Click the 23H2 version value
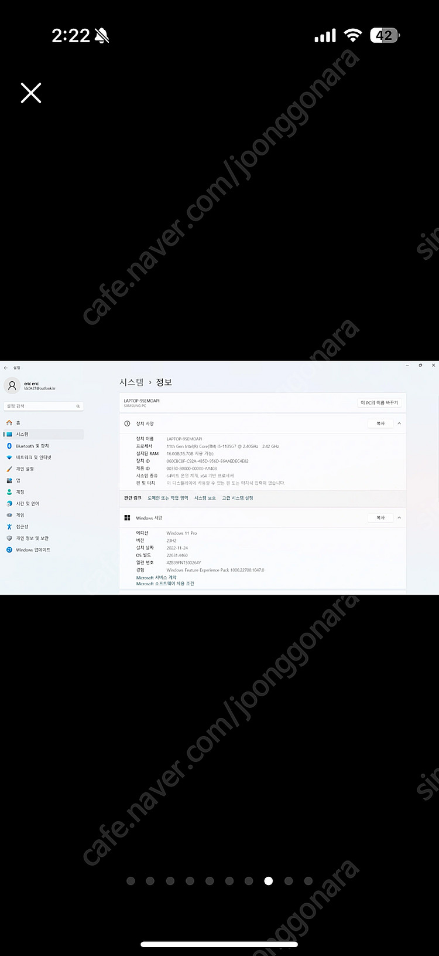Image resolution: width=439 pixels, height=956 pixels. 172,540
